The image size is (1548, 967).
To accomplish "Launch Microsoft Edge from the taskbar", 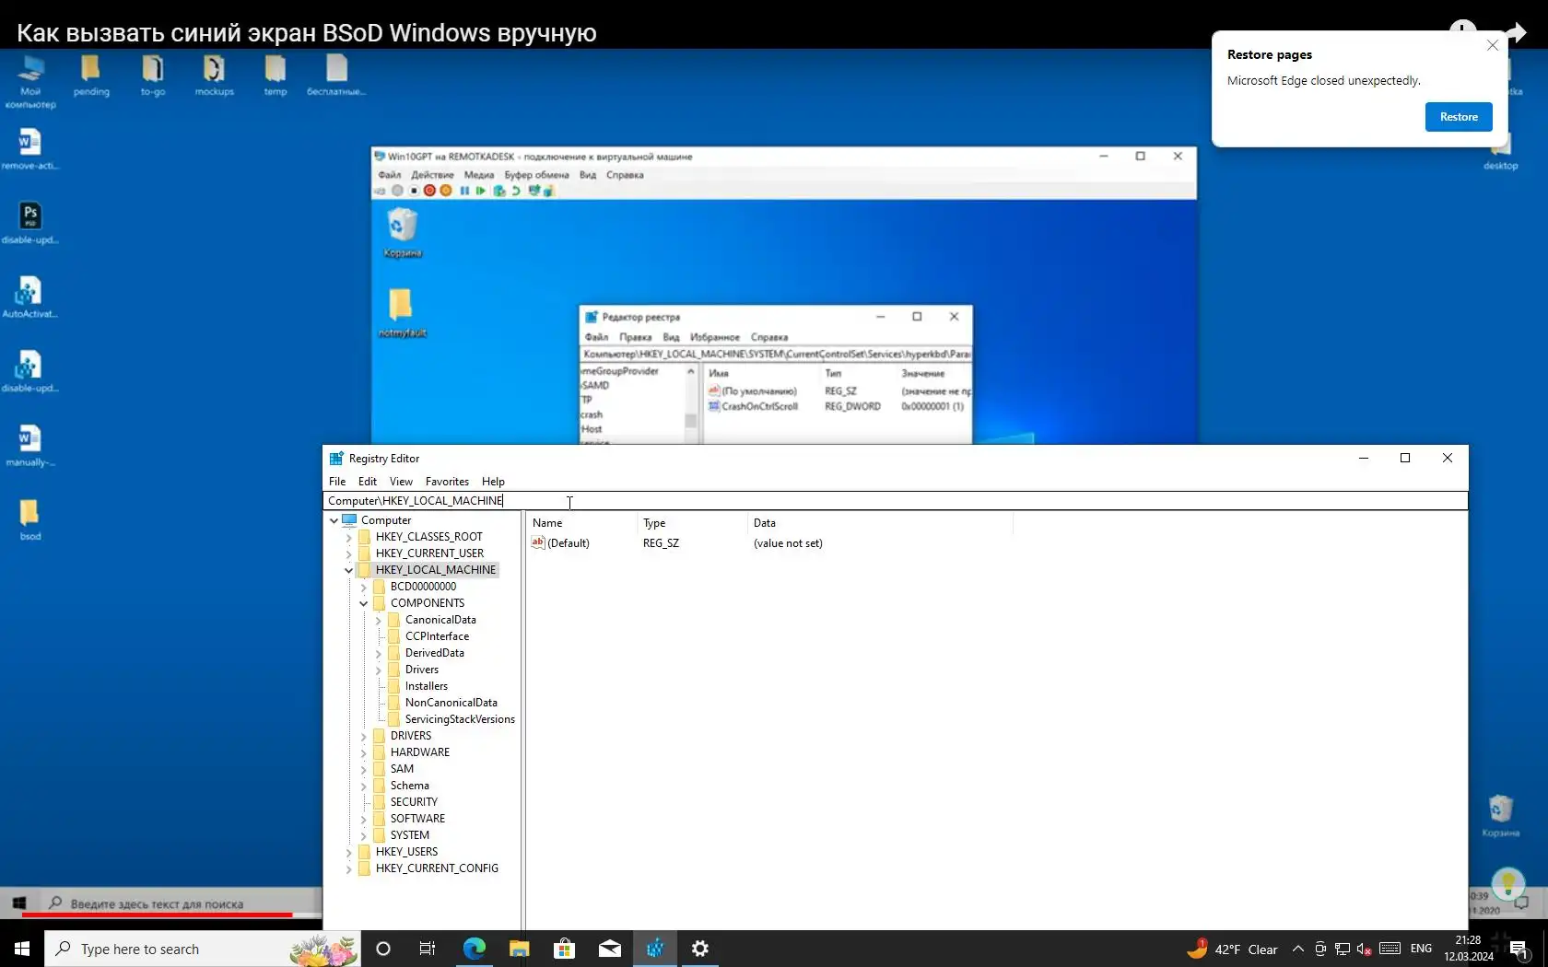I will coord(474,949).
